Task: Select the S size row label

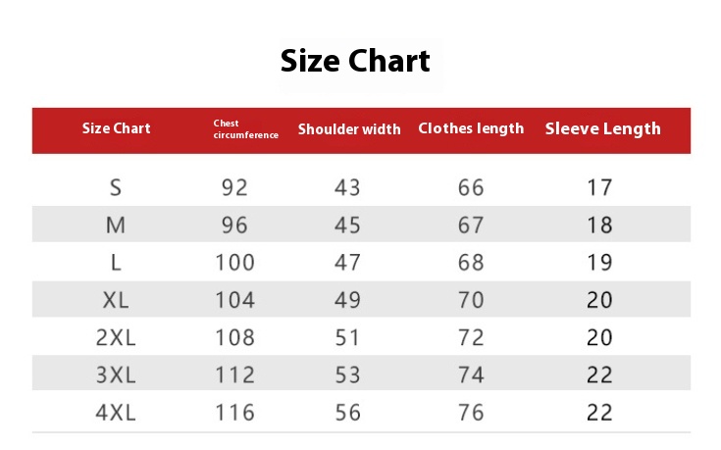Action: (x=116, y=187)
